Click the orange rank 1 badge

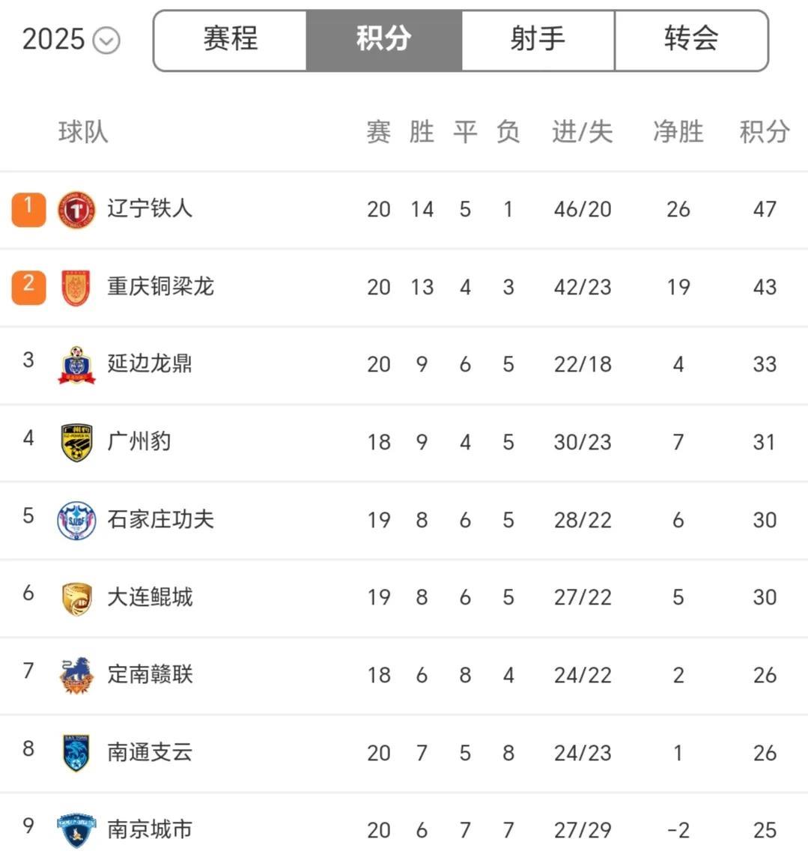pos(28,209)
